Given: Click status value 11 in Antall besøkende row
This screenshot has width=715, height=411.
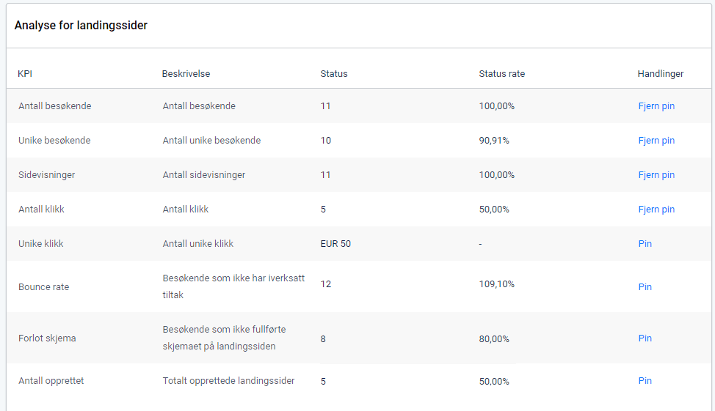Looking at the screenshot, I should coord(326,106).
